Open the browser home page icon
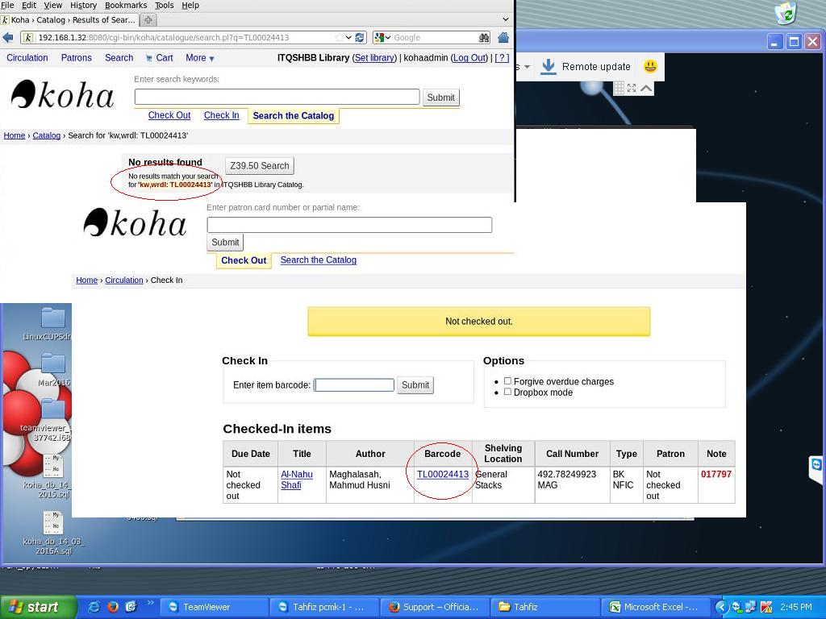The image size is (826, 619). [x=503, y=37]
